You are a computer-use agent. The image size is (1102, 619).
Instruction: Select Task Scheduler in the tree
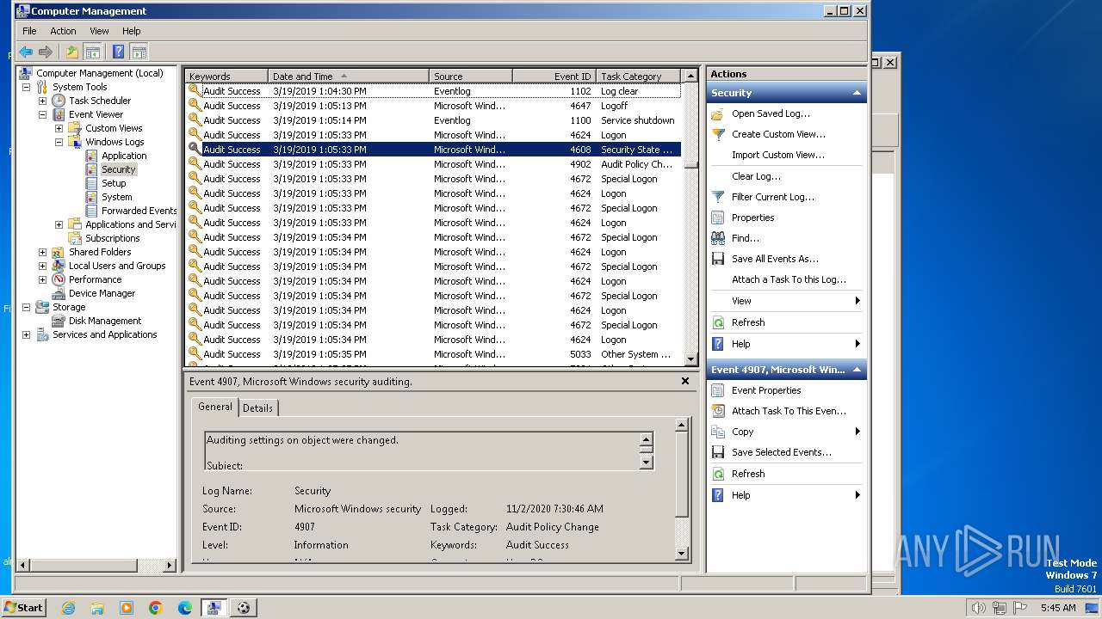(x=100, y=101)
